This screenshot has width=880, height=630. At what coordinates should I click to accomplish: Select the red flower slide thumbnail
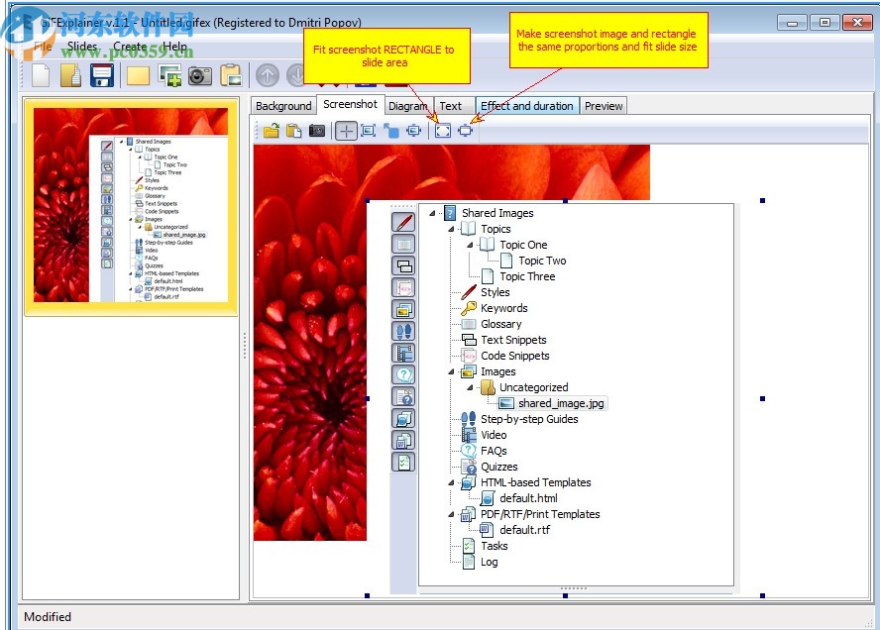(130, 204)
